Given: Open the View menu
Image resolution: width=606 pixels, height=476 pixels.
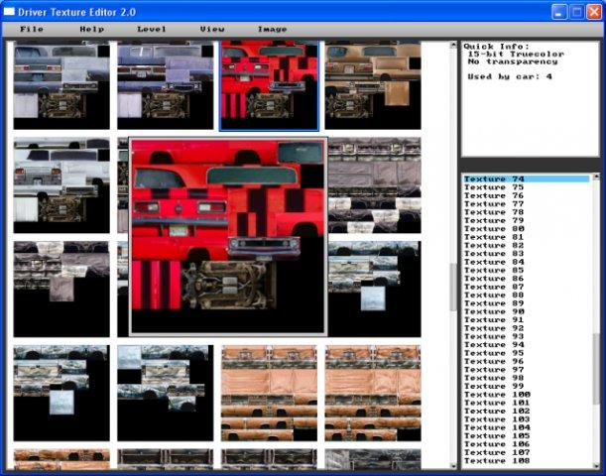Looking at the screenshot, I should [x=212, y=29].
